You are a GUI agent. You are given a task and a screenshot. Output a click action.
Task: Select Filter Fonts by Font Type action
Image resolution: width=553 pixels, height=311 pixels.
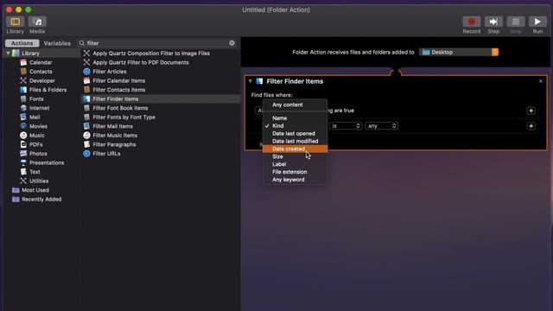tap(124, 117)
